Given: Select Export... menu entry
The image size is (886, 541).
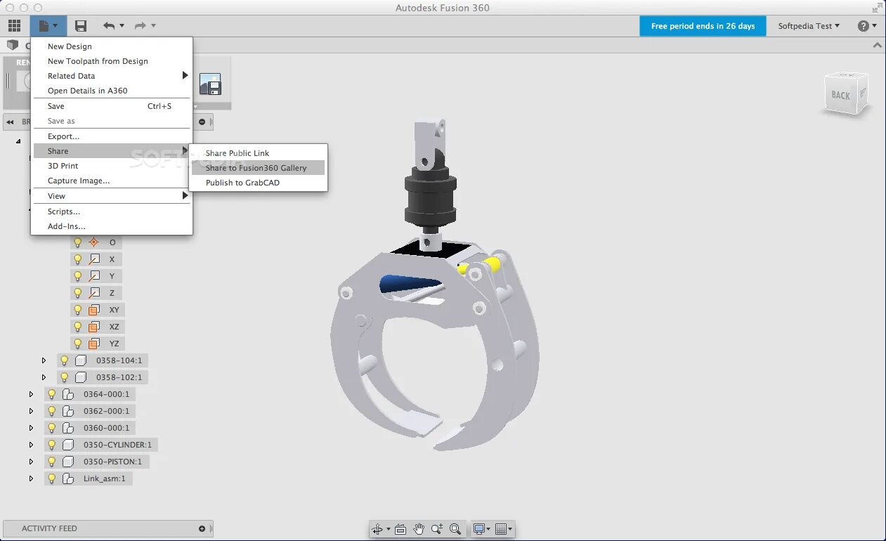Looking at the screenshot, I should pos(112,136).
